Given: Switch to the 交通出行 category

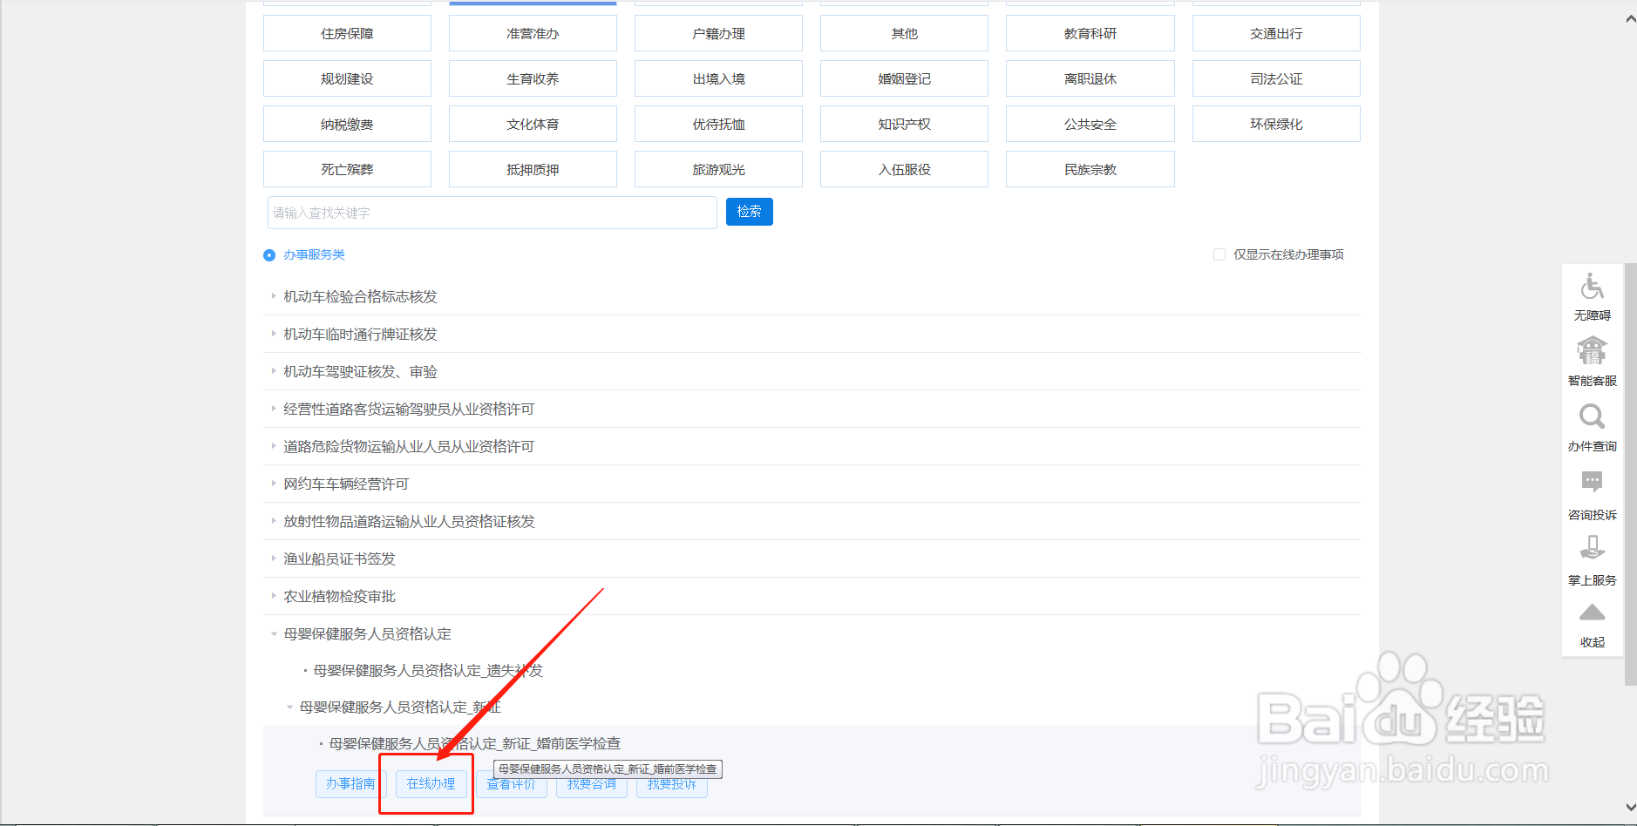Looking at the screenshot, I should [x=1275, y=32].
